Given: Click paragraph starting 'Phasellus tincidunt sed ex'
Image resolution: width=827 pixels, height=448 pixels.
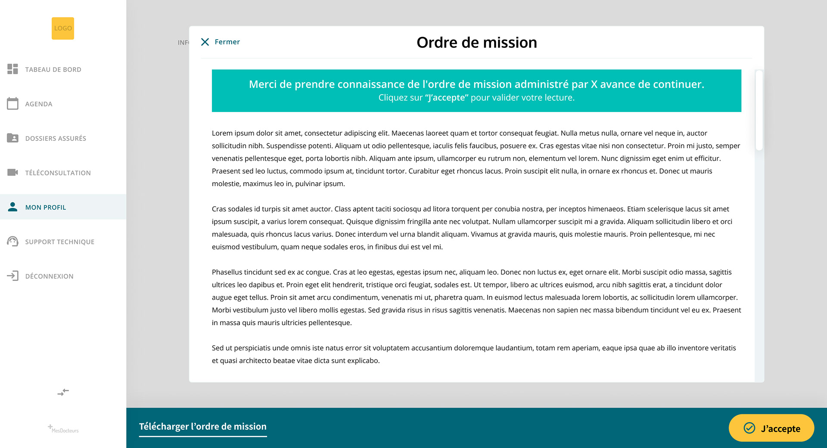Looking at the screenshot, I should pyautogui.click(x=476, y=297).
